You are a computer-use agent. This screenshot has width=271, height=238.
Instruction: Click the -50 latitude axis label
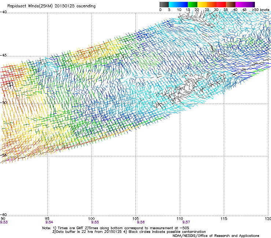(x=3, y=103)
